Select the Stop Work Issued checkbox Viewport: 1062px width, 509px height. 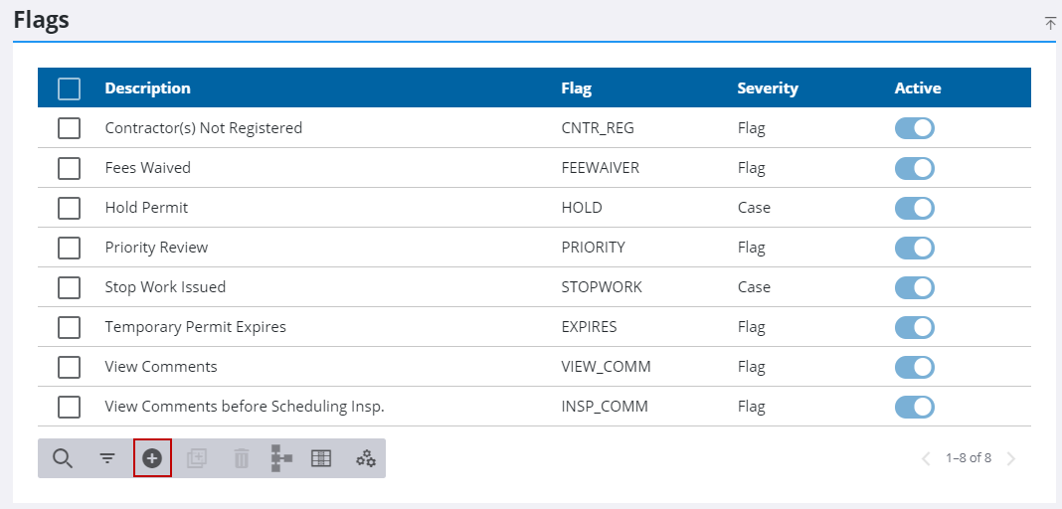point(69,287)
